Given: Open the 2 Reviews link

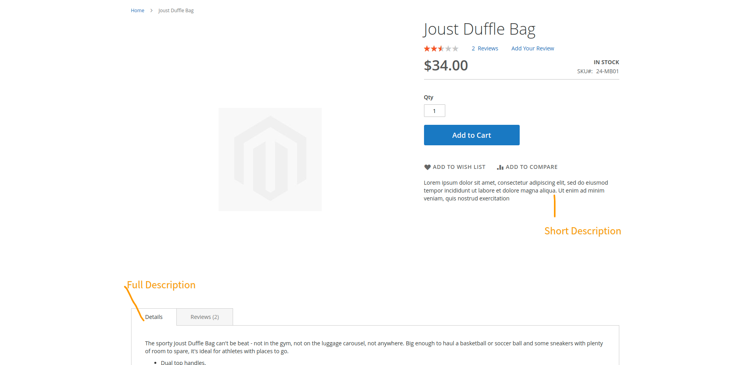Looking at the screenshot, I should (x=485, y=48).
